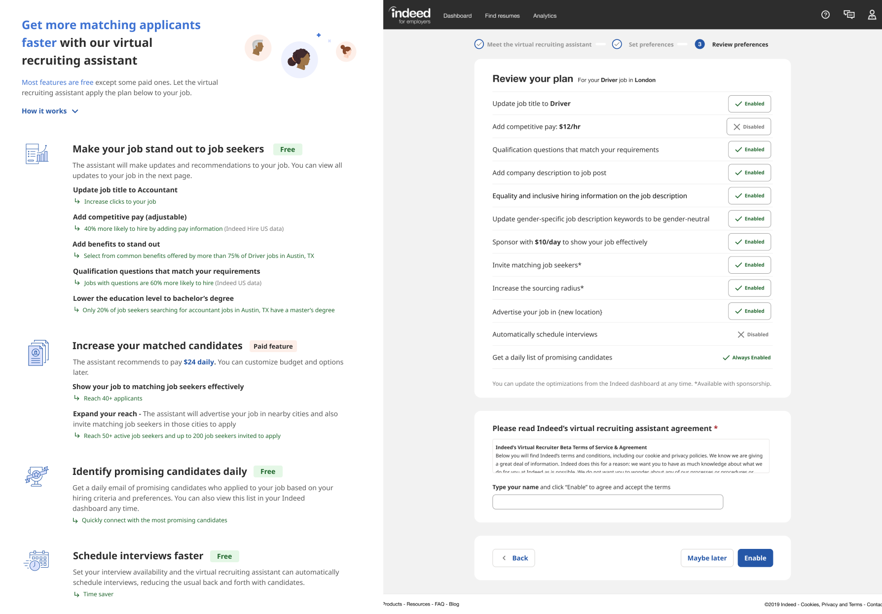Click the Free badge next to Make your job stand out
The height and width of the screenshot is (614, 882).
click(x=288, y=149)
